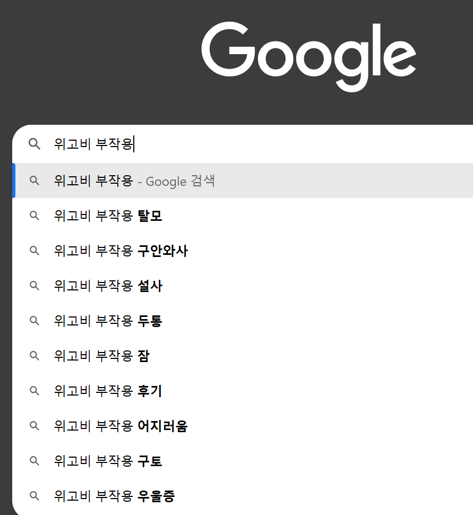Click the search icon beside the 우울증 suggestion

click(35, 496)
